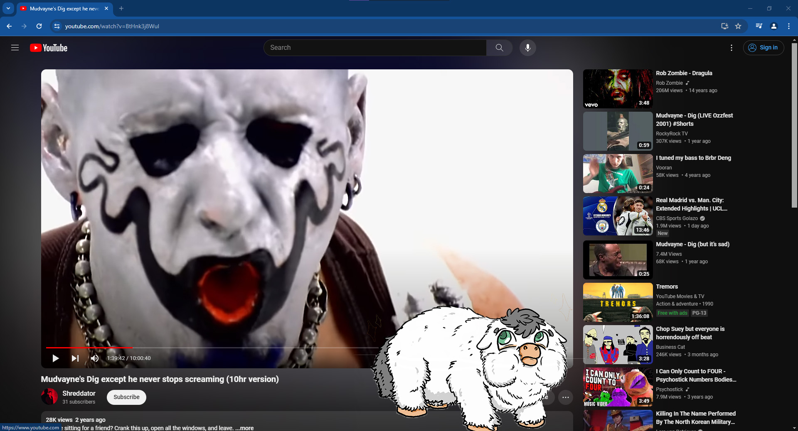Open a new browser tab
The height and width of the screenshot is (431, 798).
coord(121,8)
